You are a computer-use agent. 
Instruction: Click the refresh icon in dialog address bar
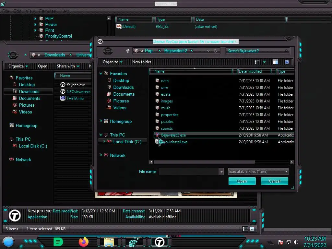(215, 51)
